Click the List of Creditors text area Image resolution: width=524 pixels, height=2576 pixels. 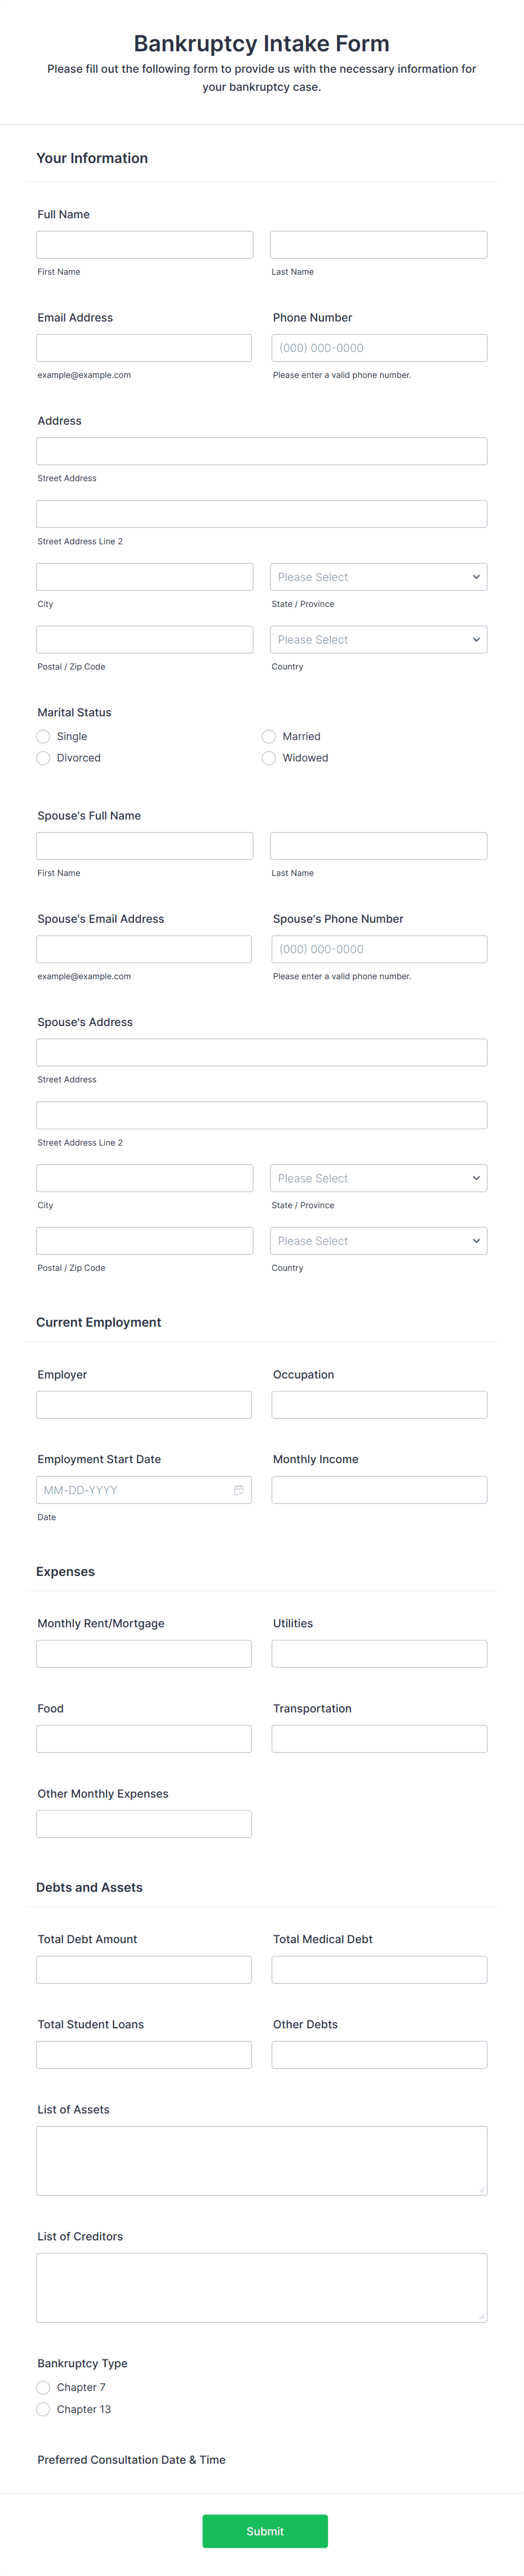261,2288
